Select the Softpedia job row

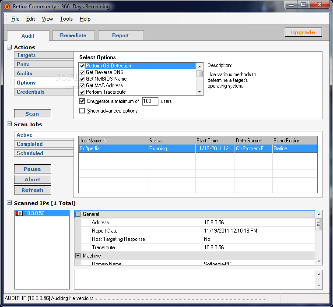tap(198, 148)
